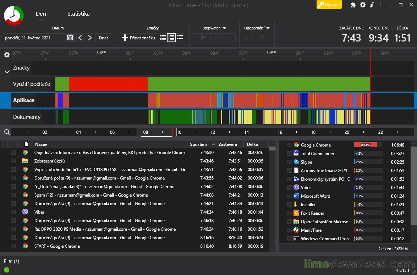This screenshot has height=275, width=417.
Task: Click Foxit Reader icon in summary
Action: coord(296,213)
